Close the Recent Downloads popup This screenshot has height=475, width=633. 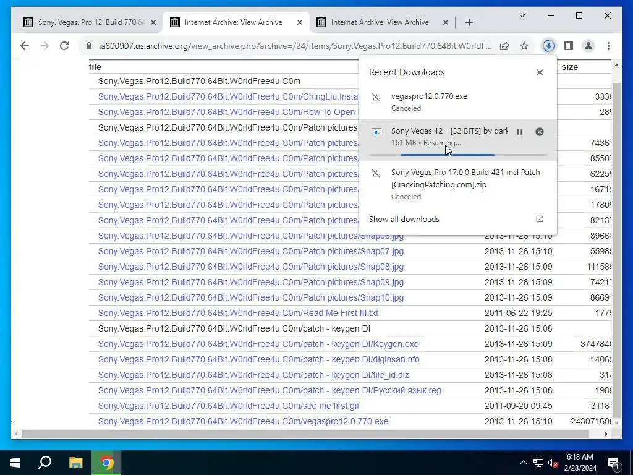(x=539, y=72)
